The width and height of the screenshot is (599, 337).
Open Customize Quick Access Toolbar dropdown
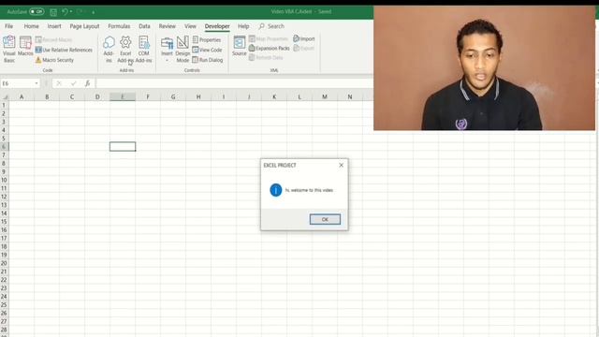pos(94,12)
